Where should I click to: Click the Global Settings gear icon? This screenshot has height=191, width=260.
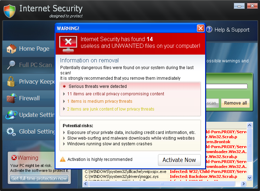(x=11, y=131)
